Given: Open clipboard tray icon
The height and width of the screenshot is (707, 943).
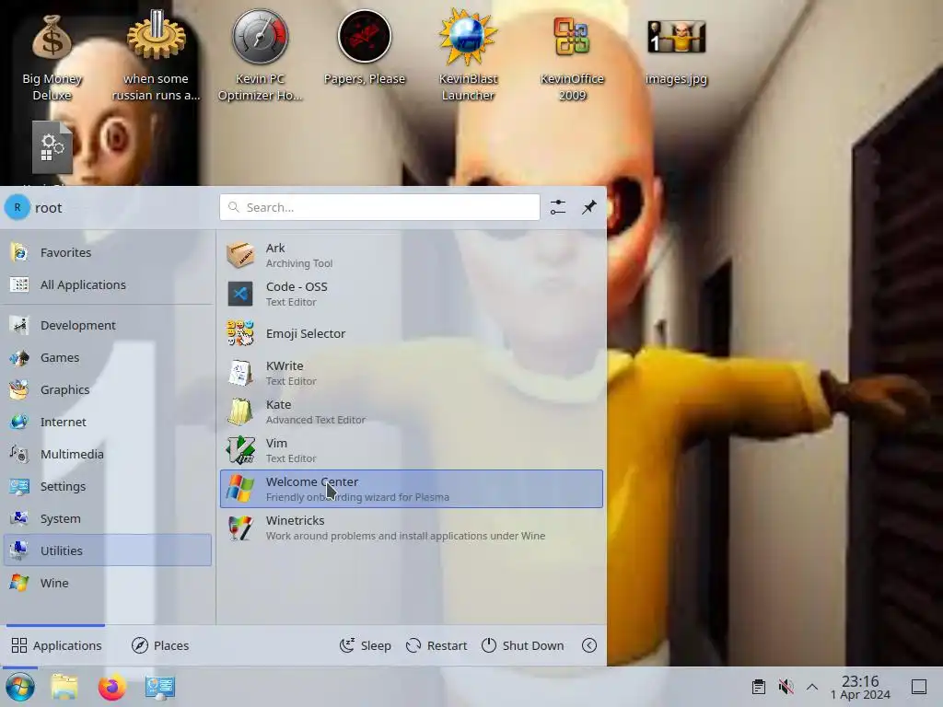Looking at the screenshot, I should [x=759, y=687].
